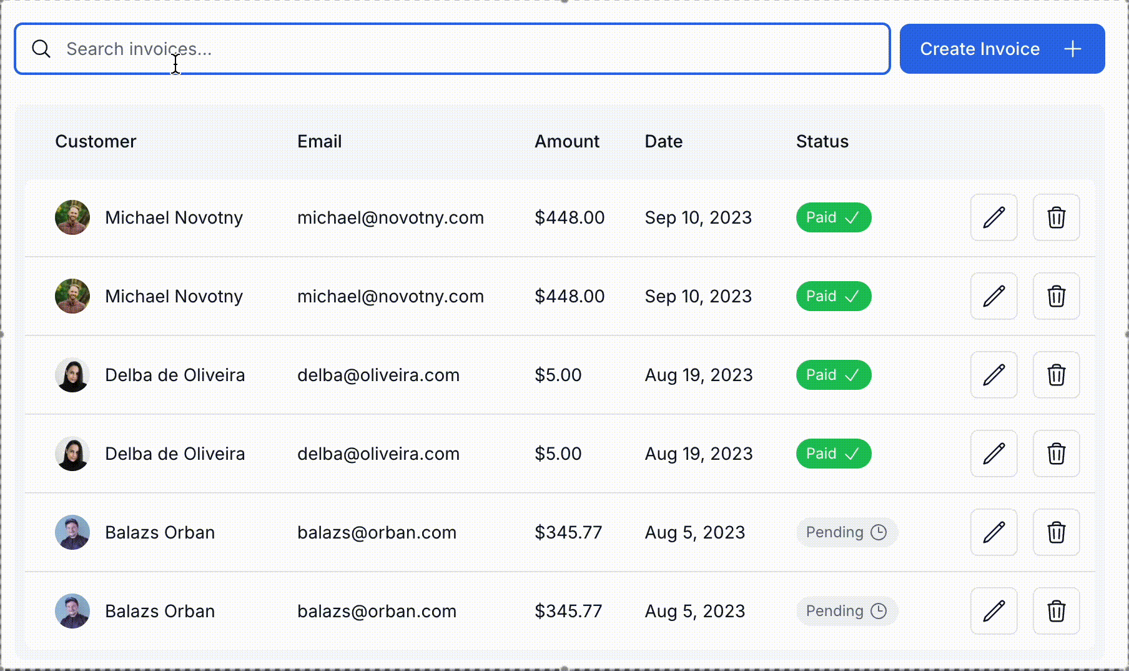Remove the second Delba de Oliveira invoice
Screen dimensions: 1129x671
click(1056, 454)
